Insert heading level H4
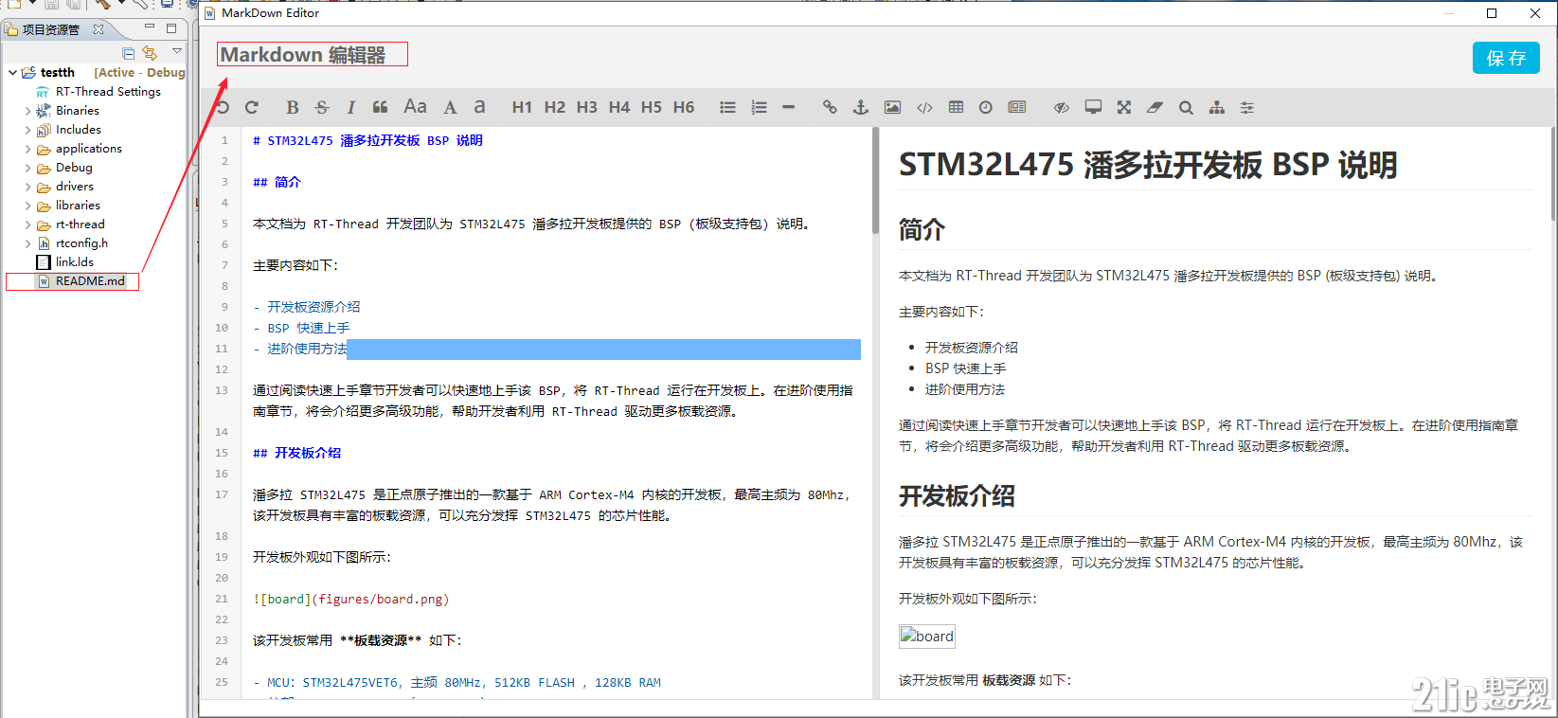The height and width of the screenshot is (718, 1558). point(619,107)
